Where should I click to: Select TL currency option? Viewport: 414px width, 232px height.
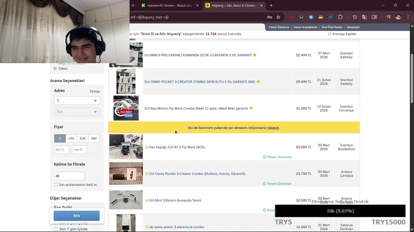pyautogui.click(x=60, y=139)
